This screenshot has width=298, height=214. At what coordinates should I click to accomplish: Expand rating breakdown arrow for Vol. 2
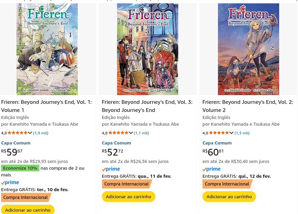[231, 133]
